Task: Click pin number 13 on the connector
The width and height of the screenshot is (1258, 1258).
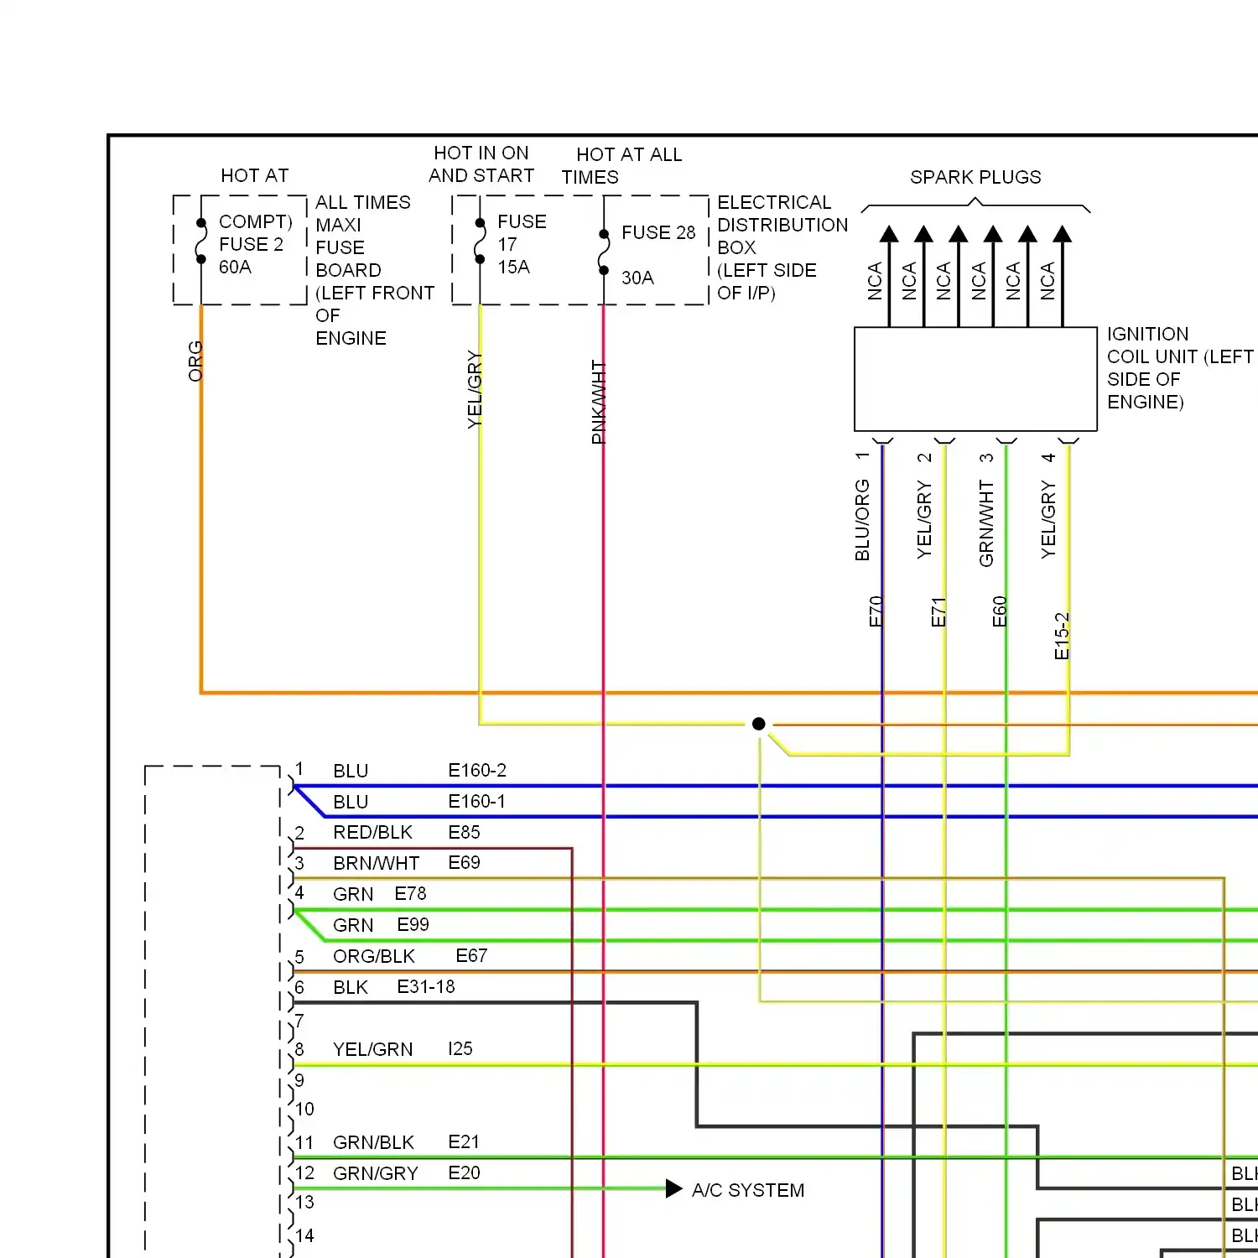Action: (x=304, y=1202)
